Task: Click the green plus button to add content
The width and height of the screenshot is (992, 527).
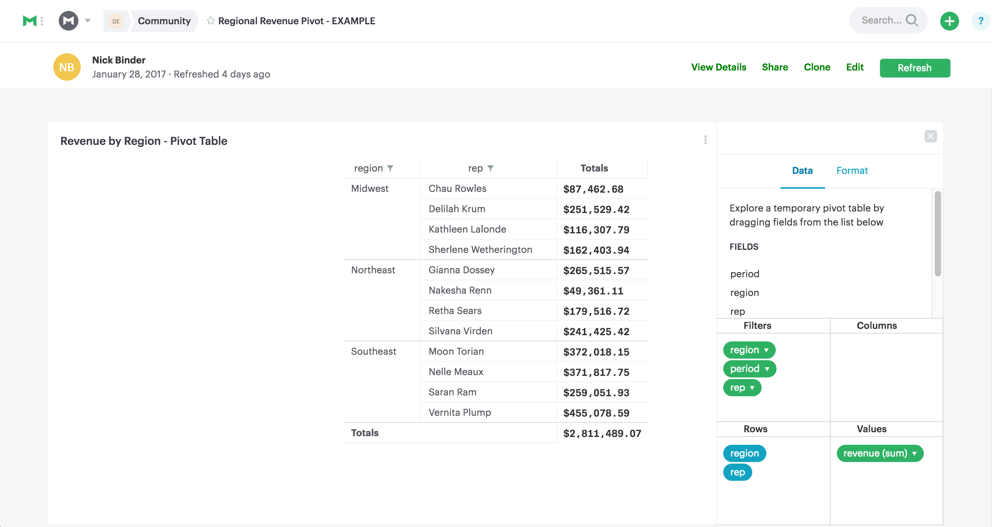Action: point(949,20)
